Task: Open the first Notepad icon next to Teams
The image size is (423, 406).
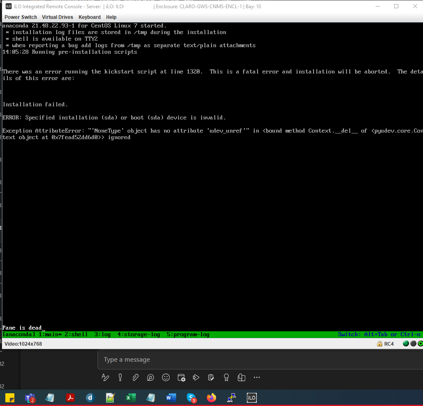Action: [50, 398]
